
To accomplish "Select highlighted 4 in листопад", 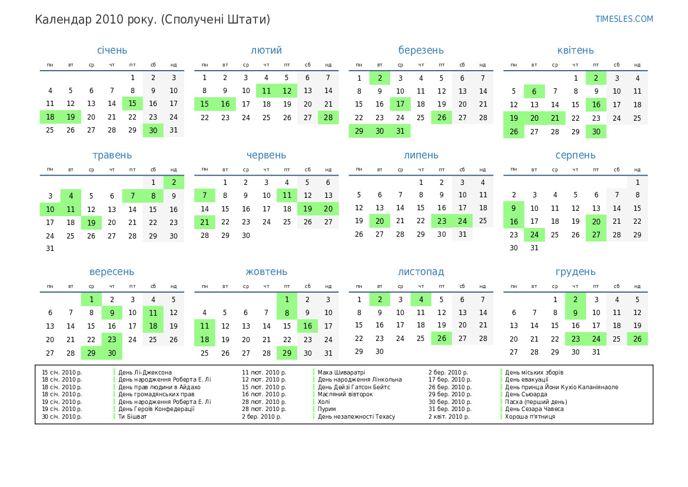I will [x=421, y=300].
